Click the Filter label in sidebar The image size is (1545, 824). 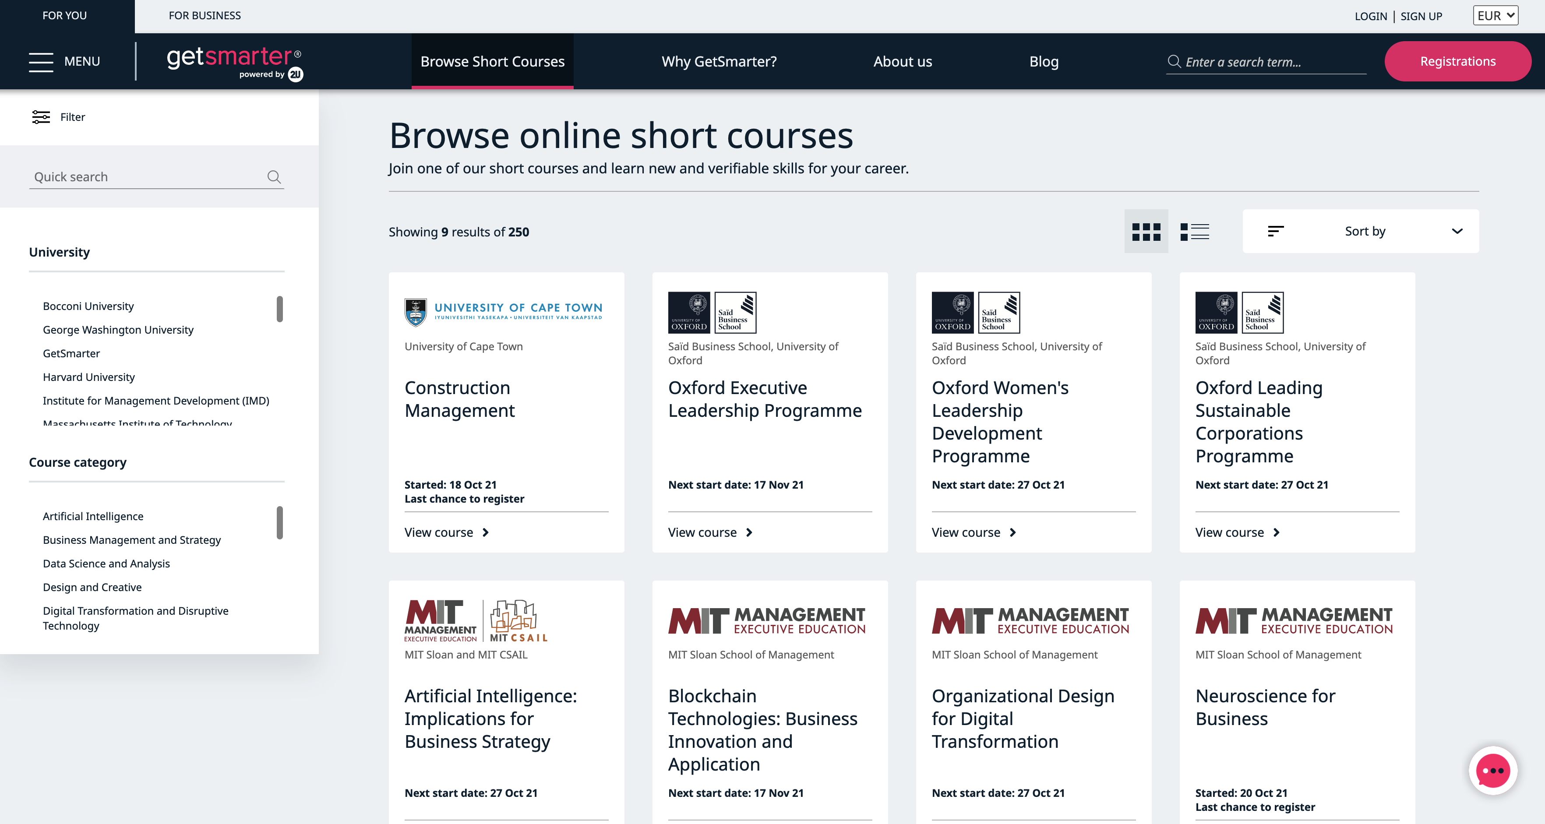(73, 117)
